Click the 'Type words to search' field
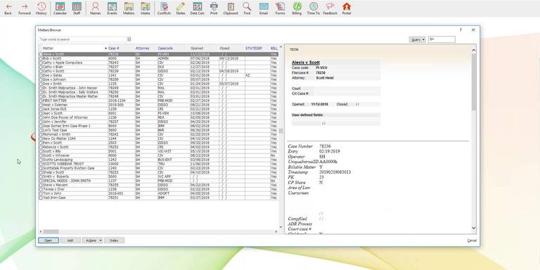Viewport: 540px width, 270px height. coord(83,39)
